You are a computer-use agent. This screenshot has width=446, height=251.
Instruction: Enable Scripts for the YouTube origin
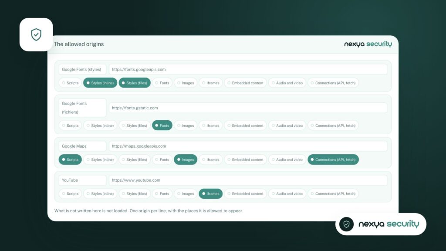pyautogui.click(x=70, y=194)
